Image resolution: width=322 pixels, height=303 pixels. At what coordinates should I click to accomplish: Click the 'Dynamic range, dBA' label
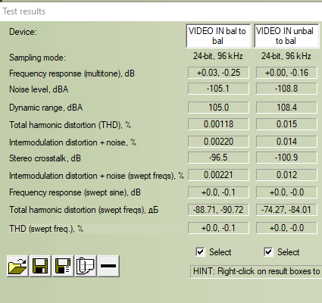(46, 108)
